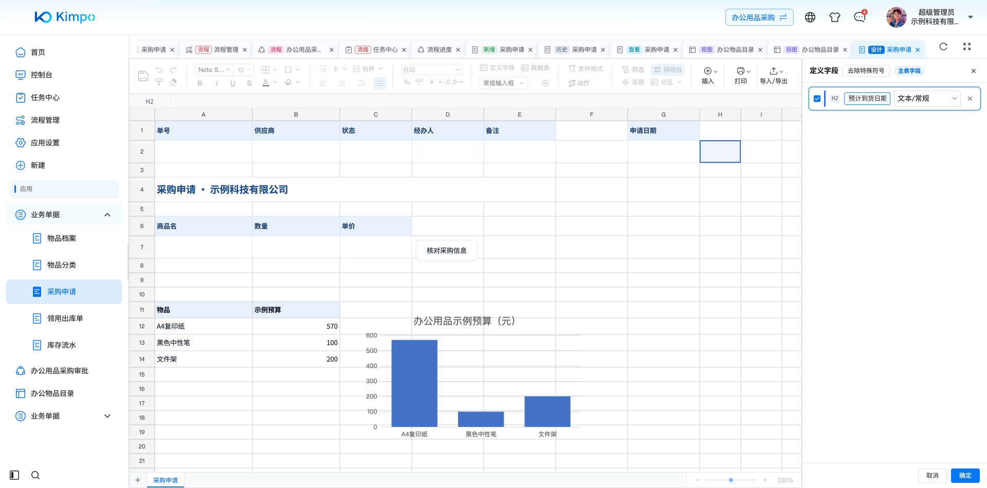
Task: Open 物品档案 in sidebar
Action: pos(61,238)
